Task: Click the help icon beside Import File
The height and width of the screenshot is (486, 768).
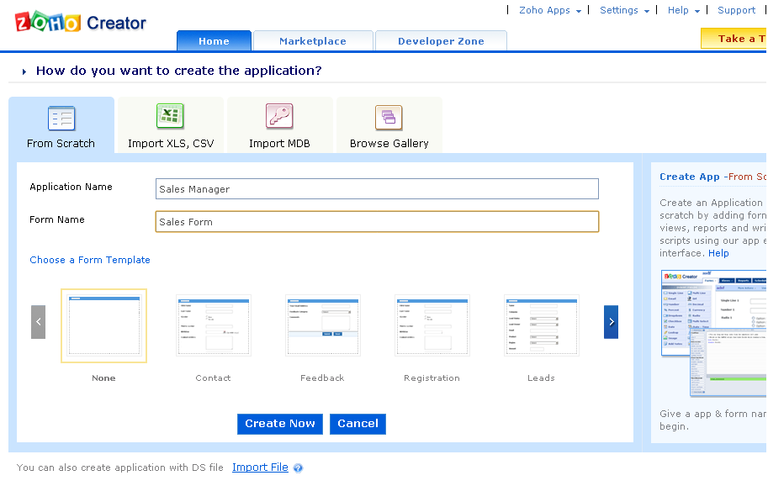Action: pos(298,468)
